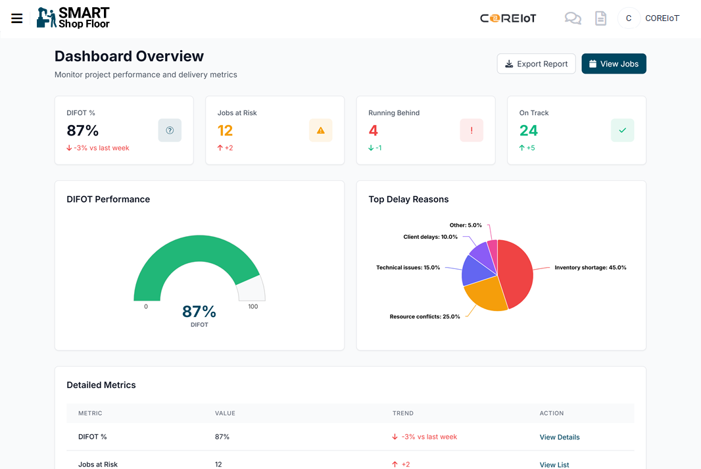Click the Trend column header

402,413
